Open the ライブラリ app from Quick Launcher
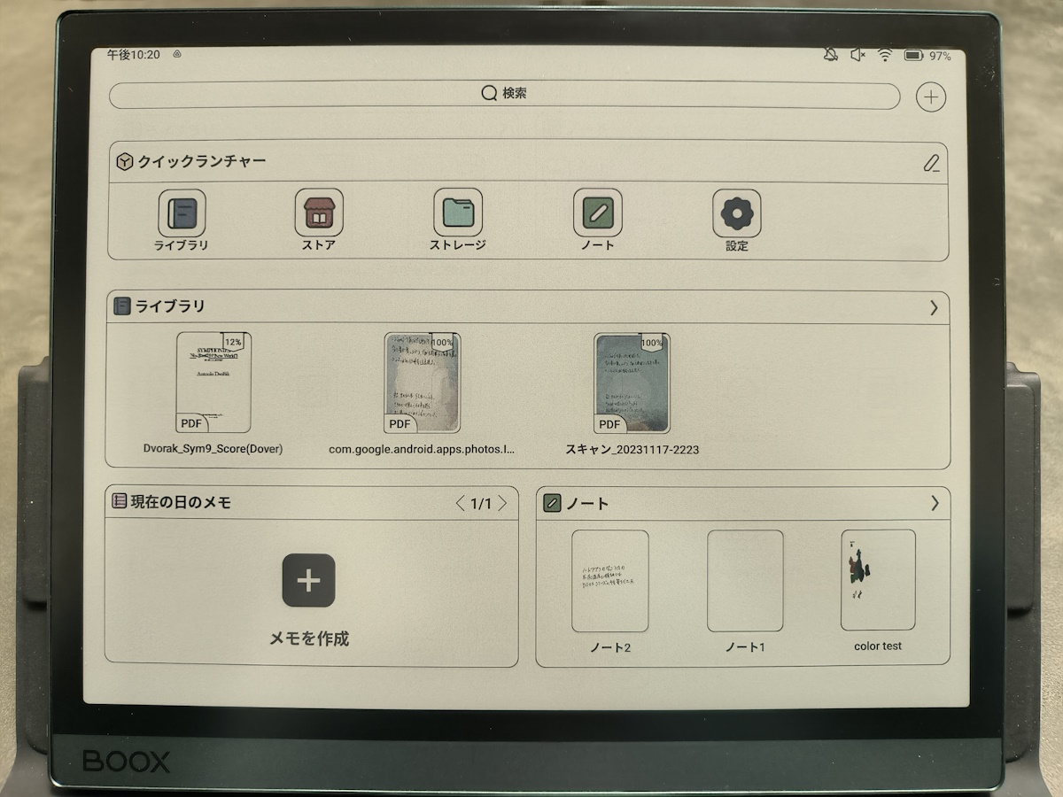This screenshot has height=797, width=1063. (181, 213)
